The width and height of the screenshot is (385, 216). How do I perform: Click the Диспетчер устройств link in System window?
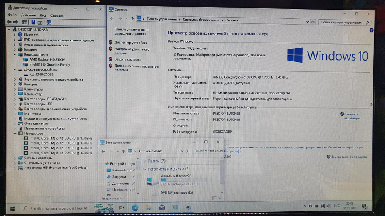[131, 43]
